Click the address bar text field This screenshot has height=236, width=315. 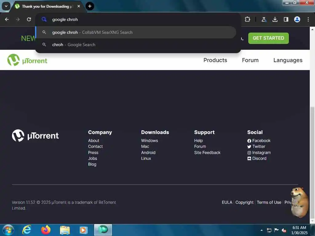[x=139, y=19]
